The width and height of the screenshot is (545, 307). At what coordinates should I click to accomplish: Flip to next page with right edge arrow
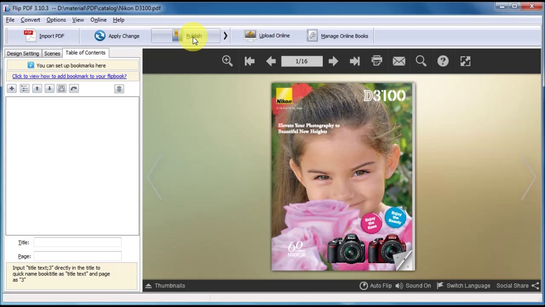(529, 177)
